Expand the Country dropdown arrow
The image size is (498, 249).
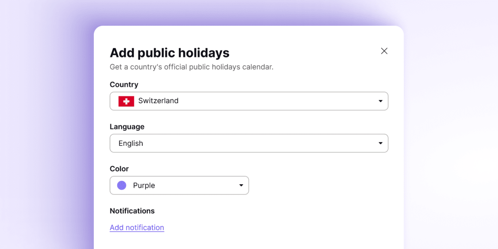coord(380,101)
